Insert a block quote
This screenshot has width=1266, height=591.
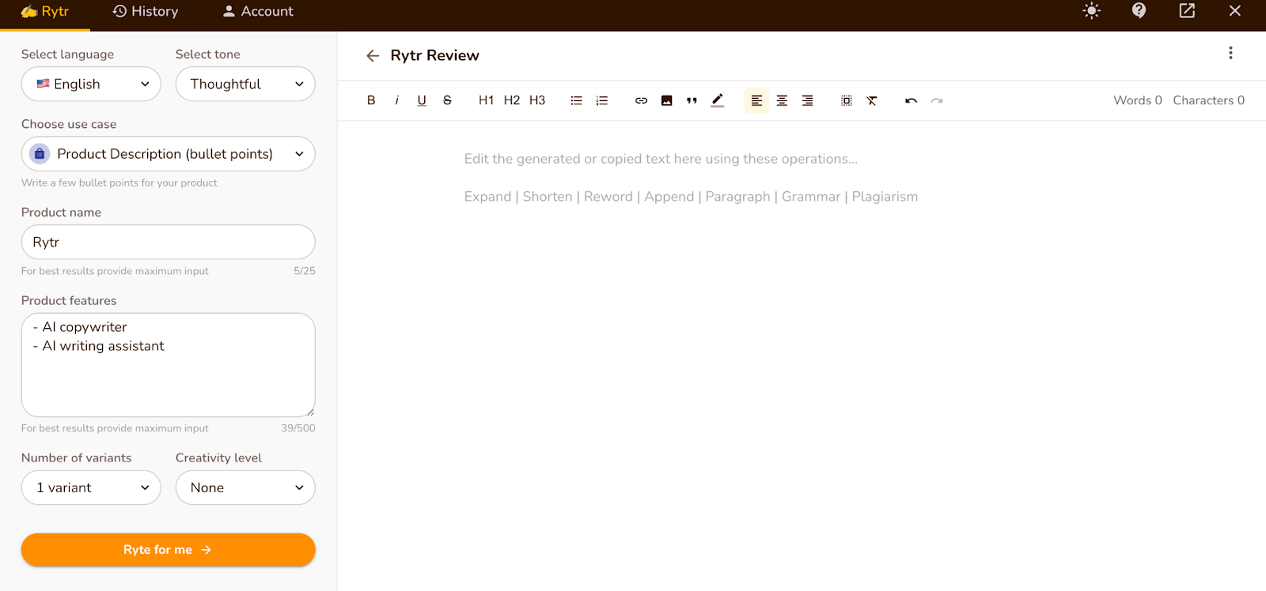coord(692,100)
